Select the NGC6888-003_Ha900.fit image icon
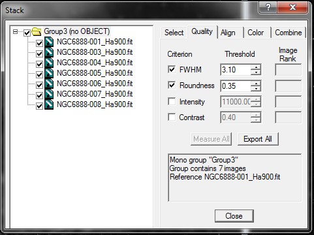The image size is (314, 235). (x=49, y=52)
